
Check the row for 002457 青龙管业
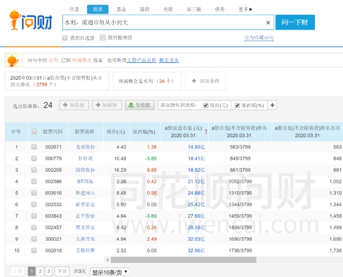coord(34,227)
